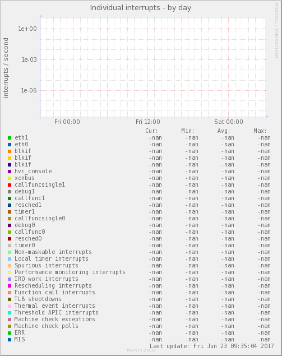The width and height of the screenshot is (282, 356).
Task: Click the red callfuncsingle1 legend swatch
Action: 10,185
